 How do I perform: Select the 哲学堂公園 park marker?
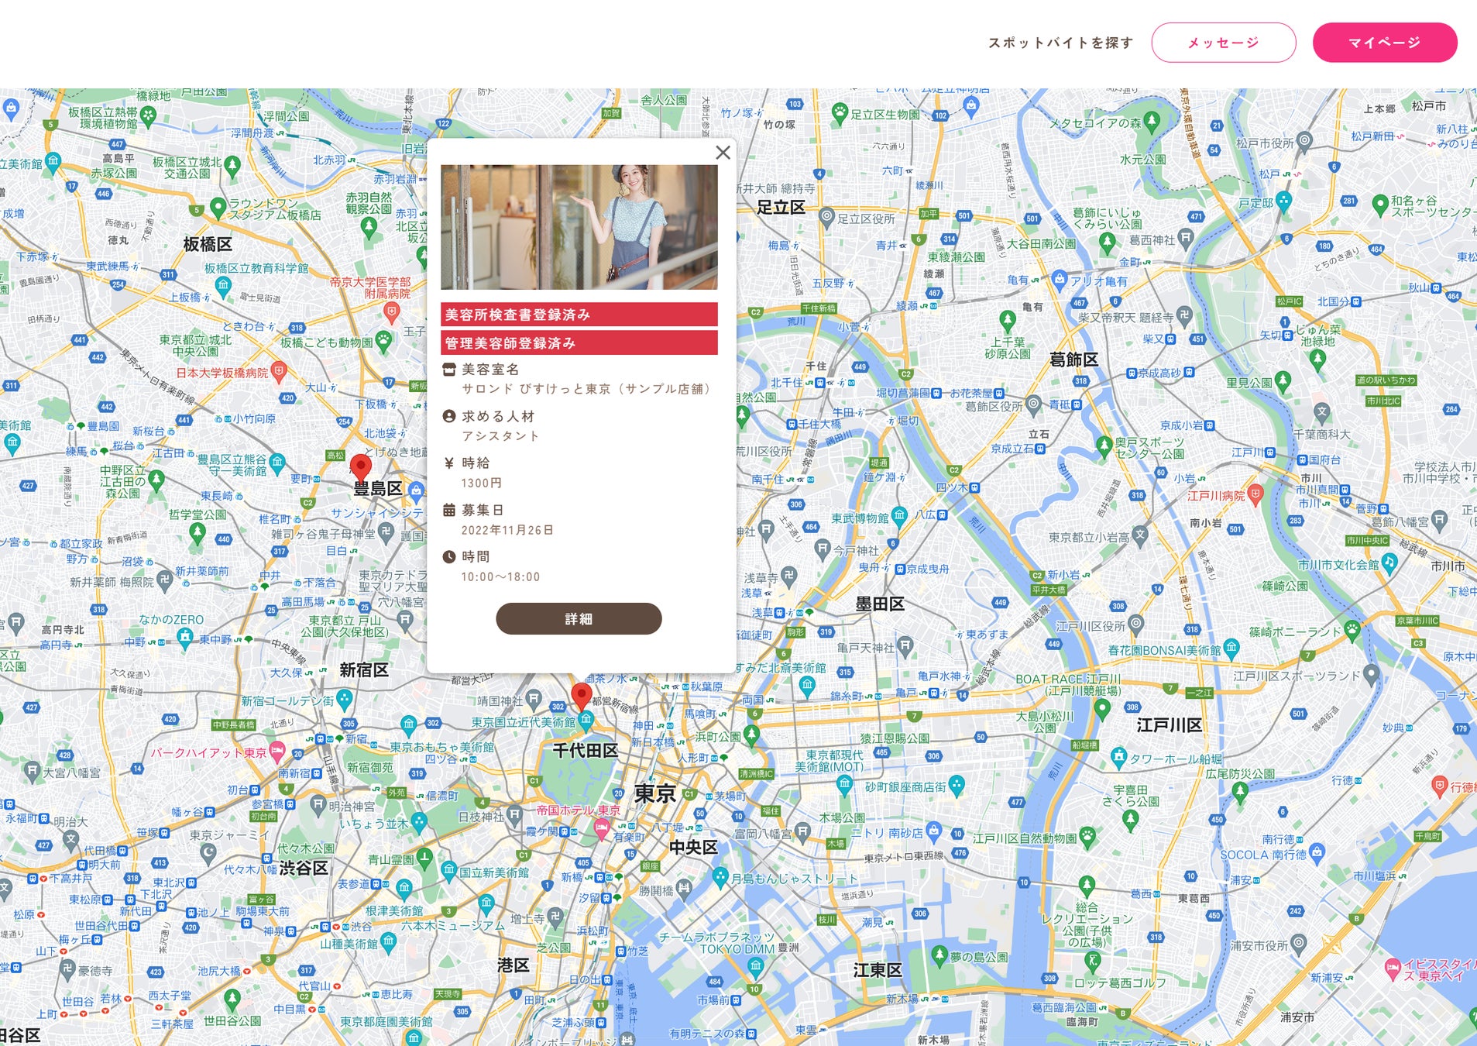point(198,533)
